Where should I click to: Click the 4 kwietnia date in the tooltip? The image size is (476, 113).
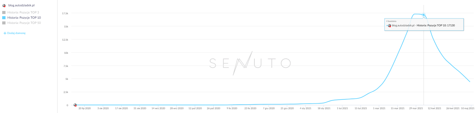pos(391,21)
